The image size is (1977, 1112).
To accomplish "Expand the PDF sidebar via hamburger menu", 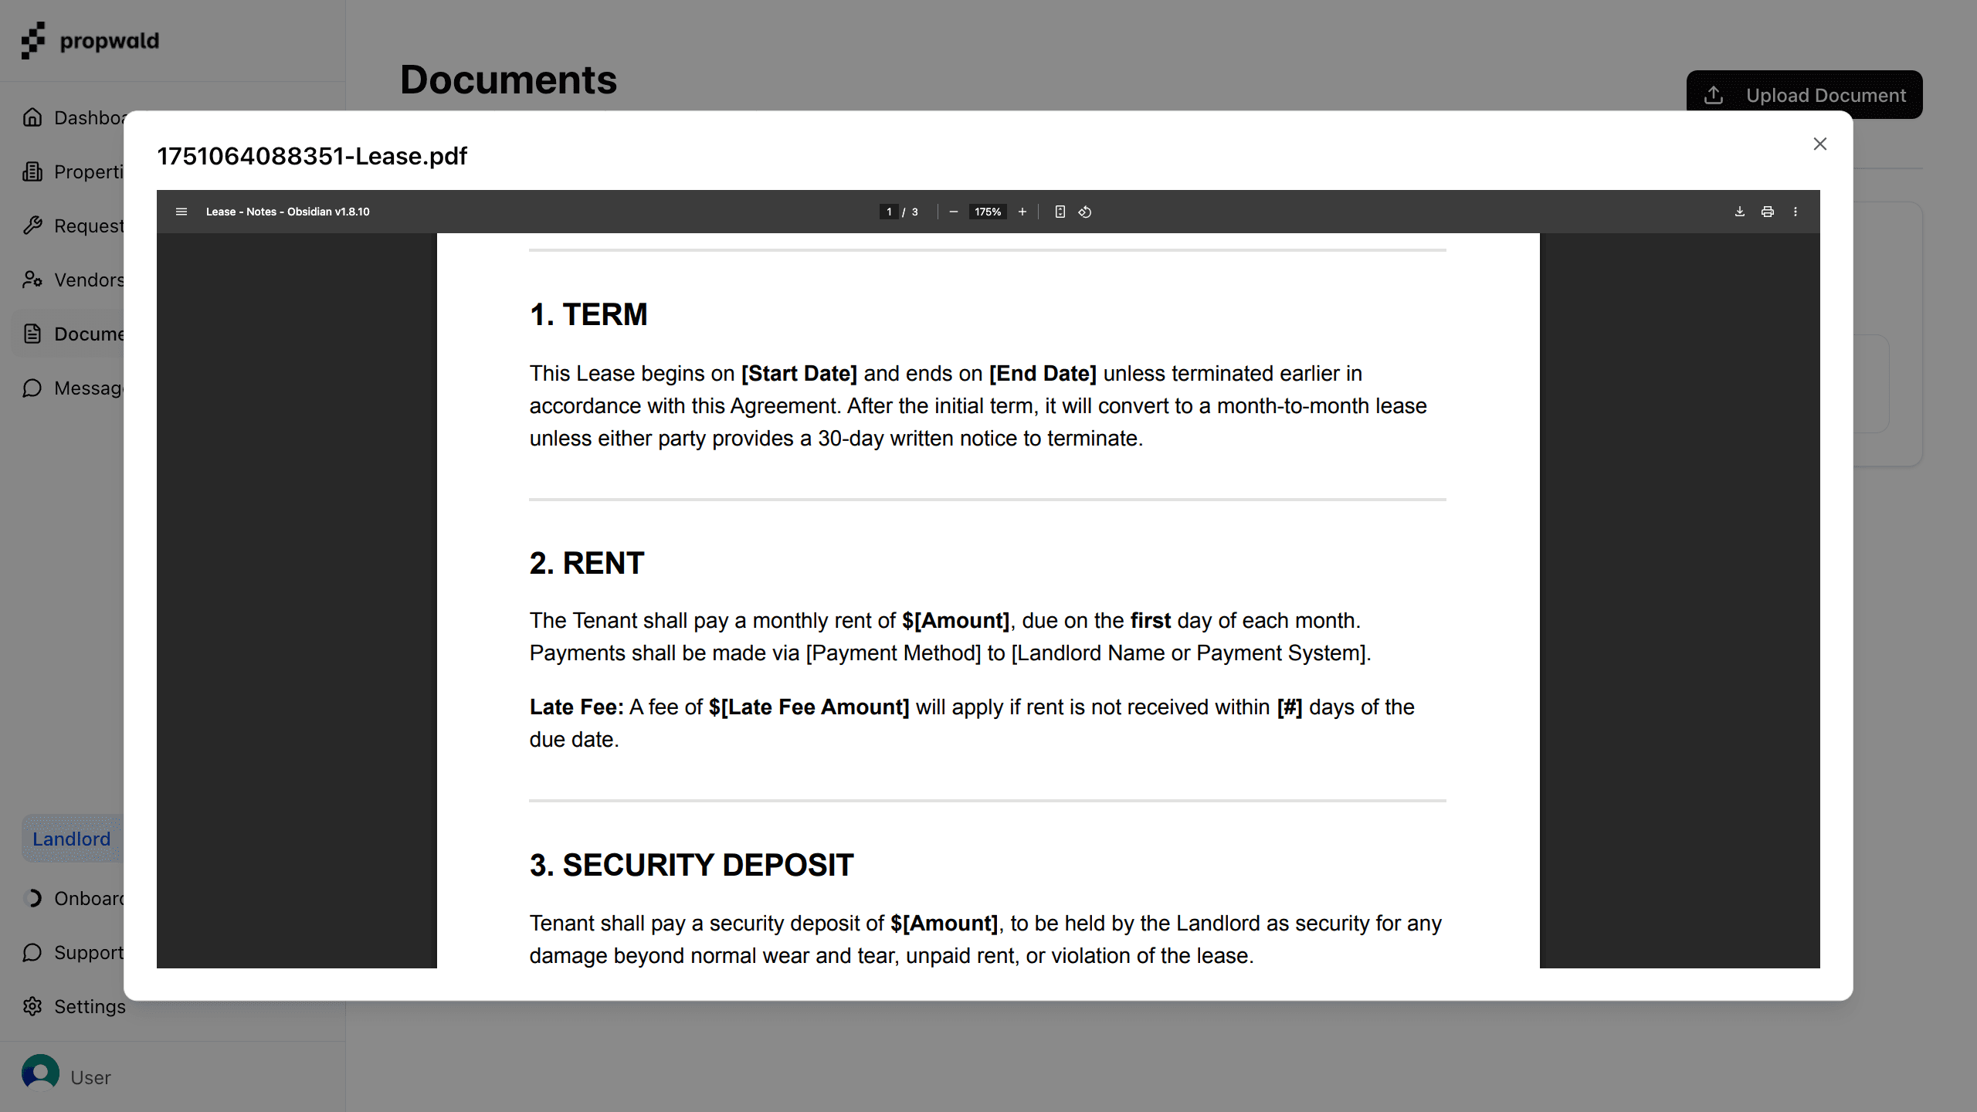I will click(181, 211).
